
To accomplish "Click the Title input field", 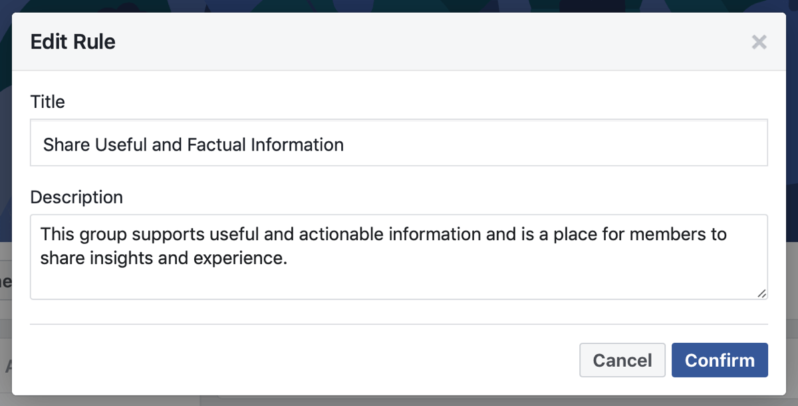I will pyautogui.click(x=399, y=142).
